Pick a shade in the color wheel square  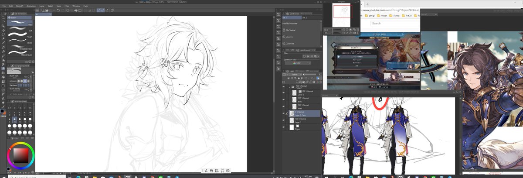[x=20, y=156]
